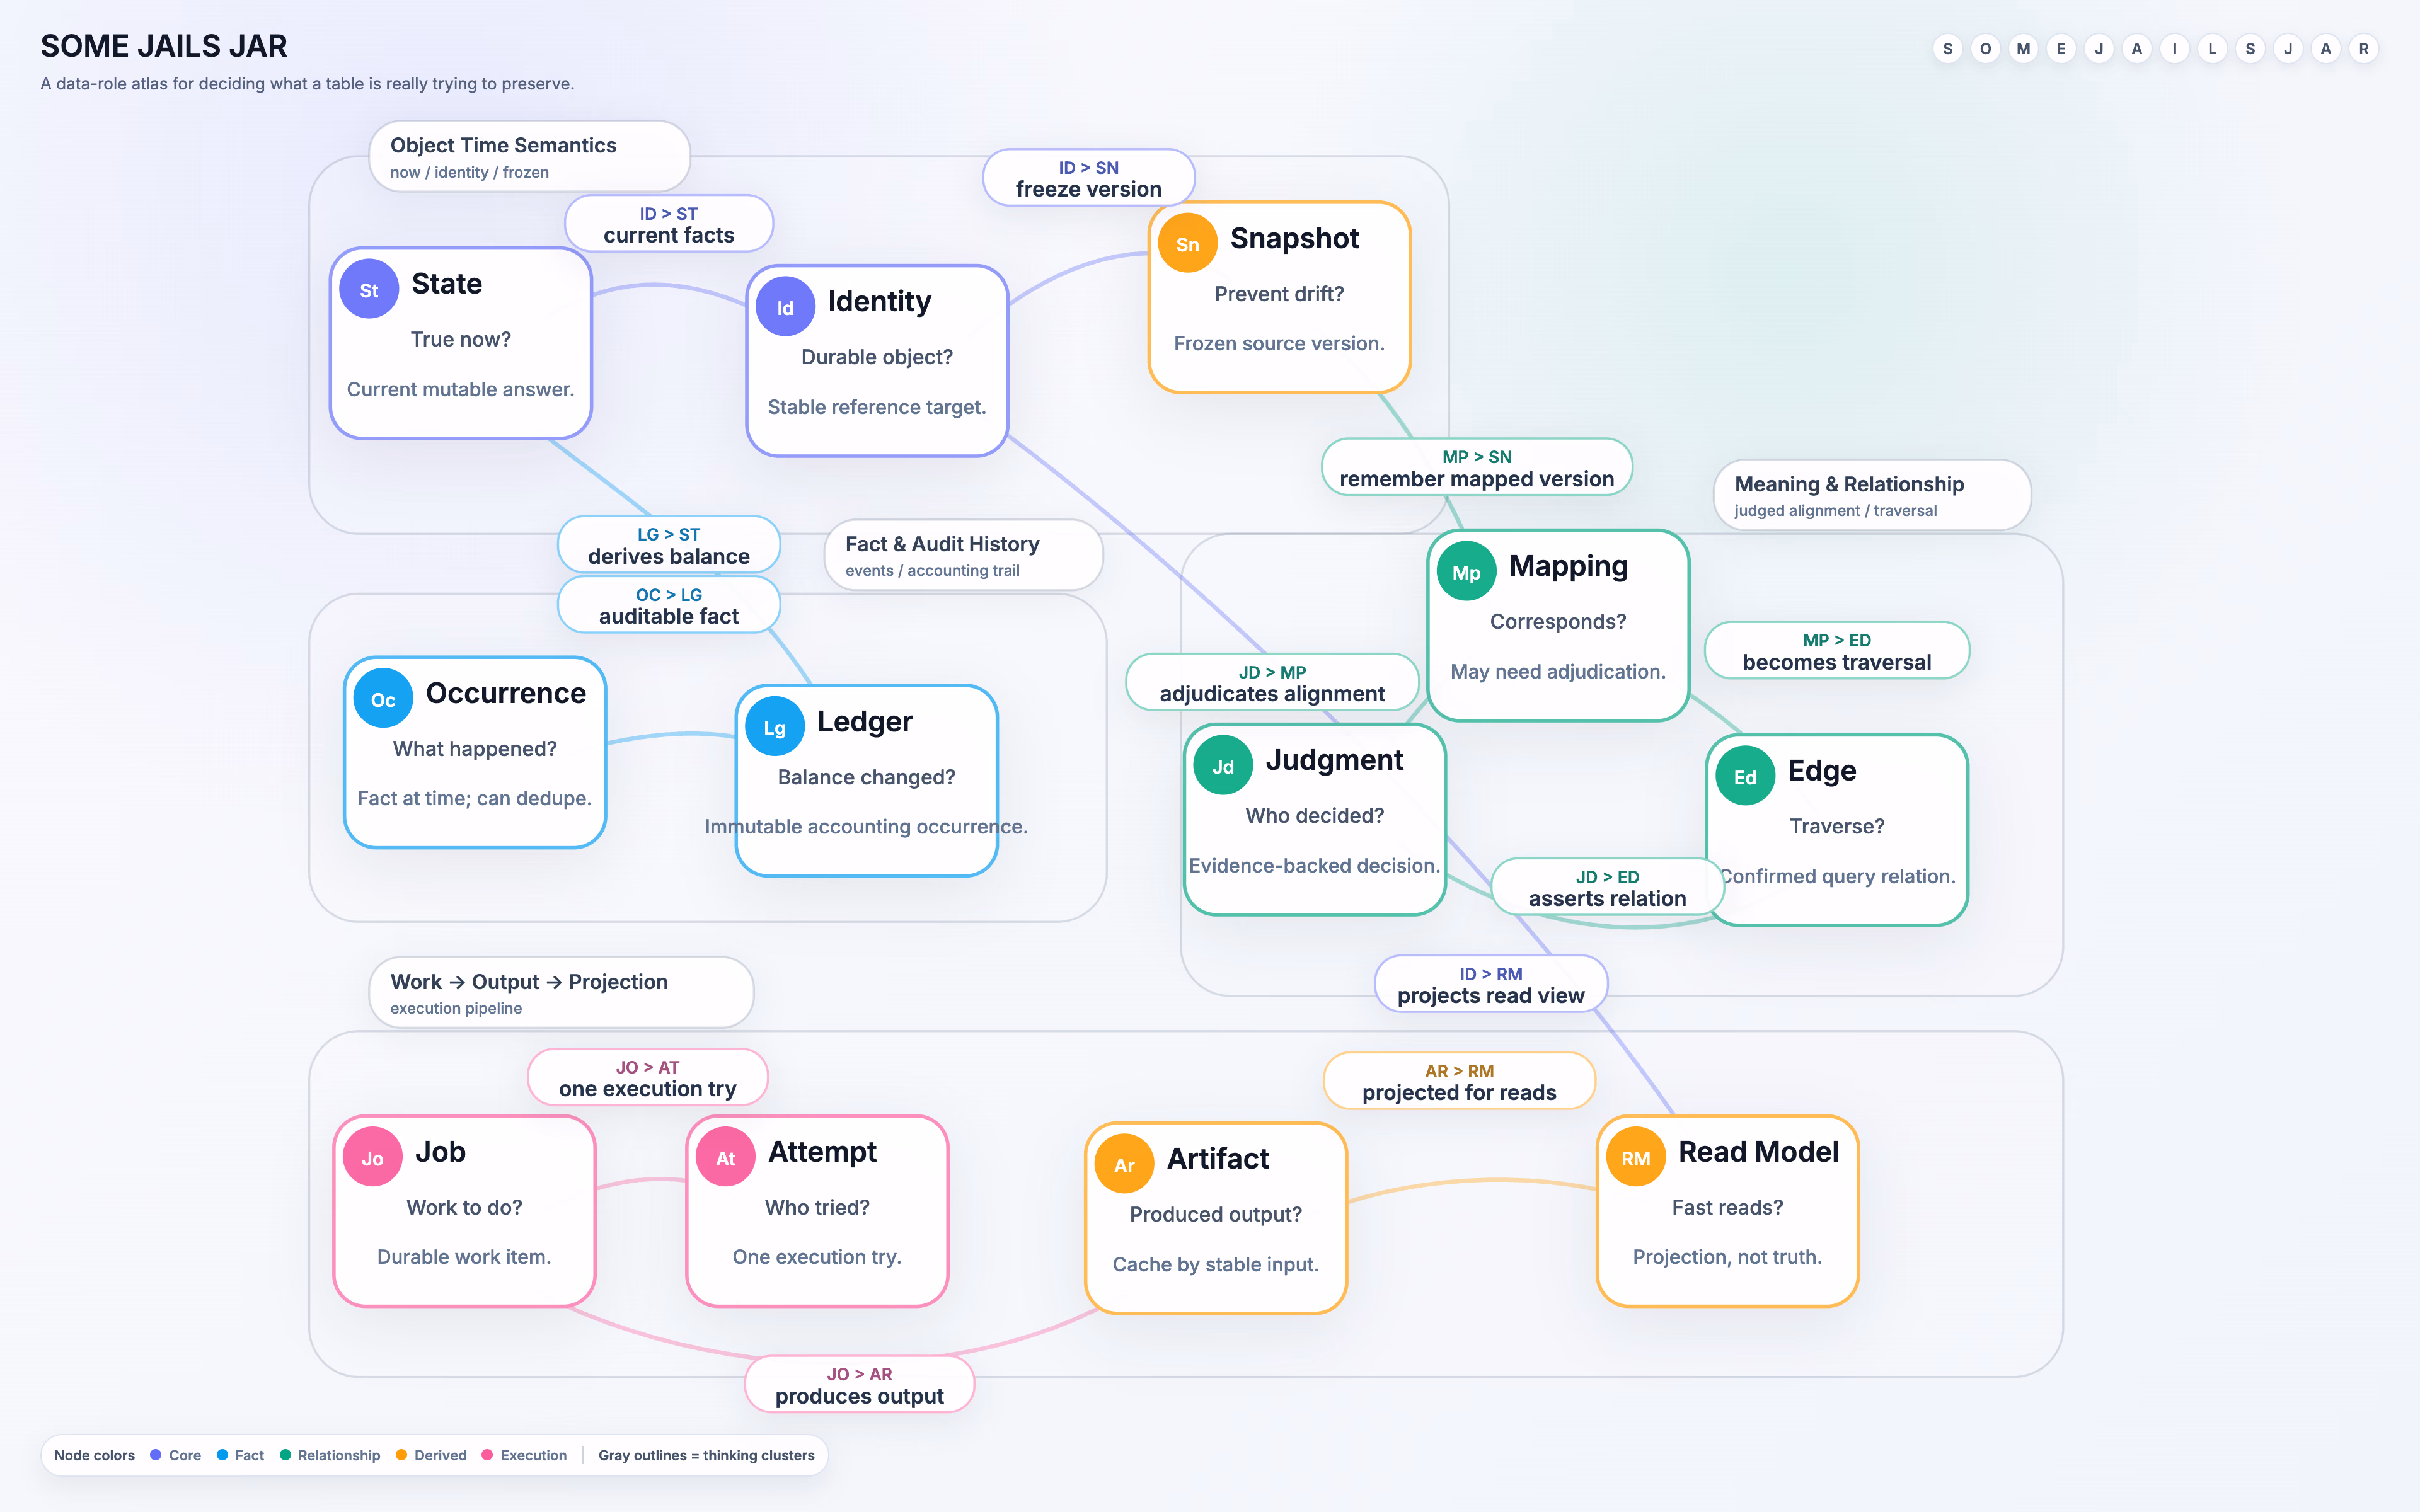
Task: Click 'Prevent drift?' text in Snapshot card
Action: coord(1279,294)
